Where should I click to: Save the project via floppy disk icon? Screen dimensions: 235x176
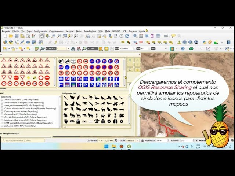[x=17, y=36]
